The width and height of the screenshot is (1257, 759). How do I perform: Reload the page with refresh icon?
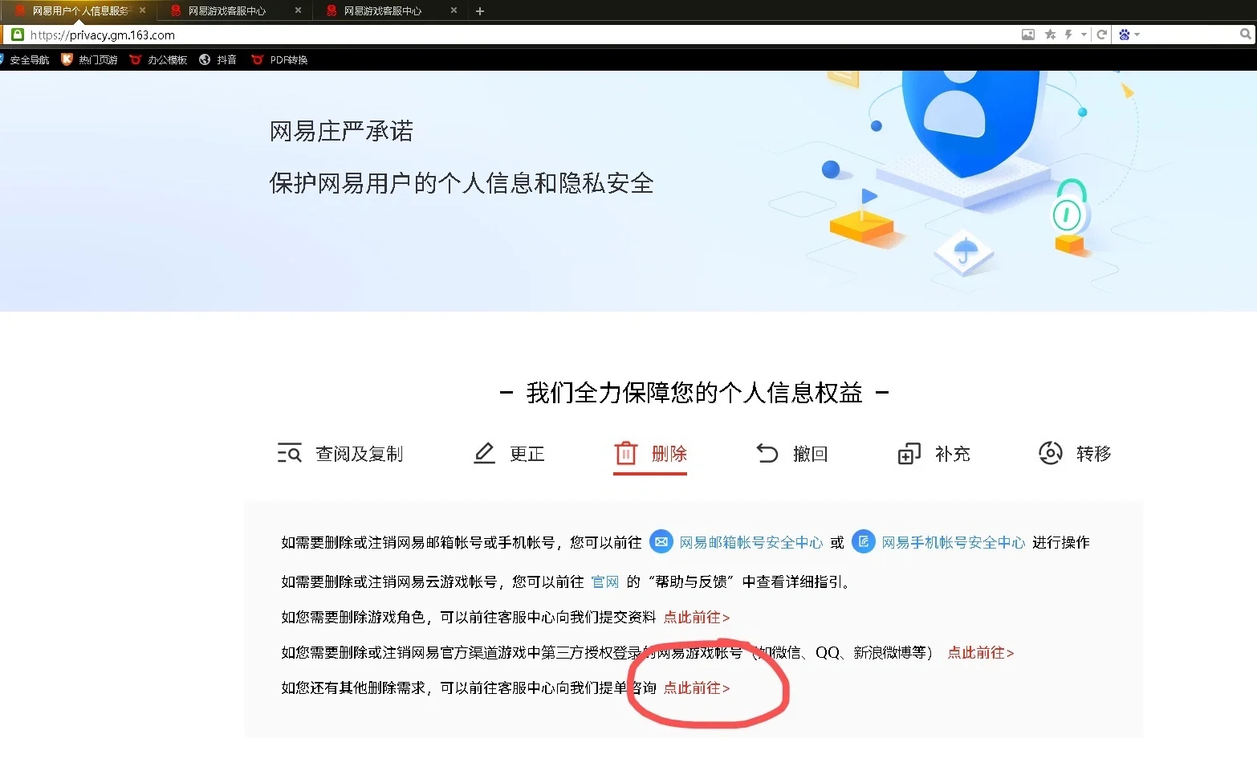click(x=1102, y=35)
